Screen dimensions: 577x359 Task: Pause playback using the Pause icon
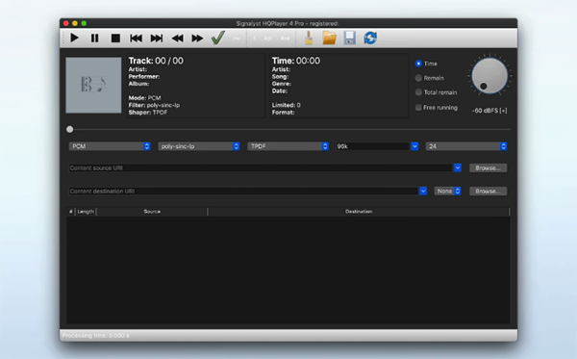point(94,38)
